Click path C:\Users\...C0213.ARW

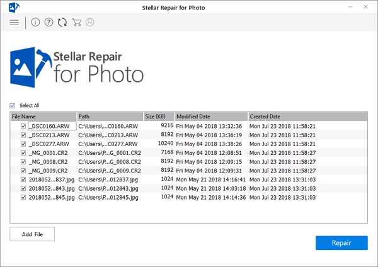coord(108,135)
